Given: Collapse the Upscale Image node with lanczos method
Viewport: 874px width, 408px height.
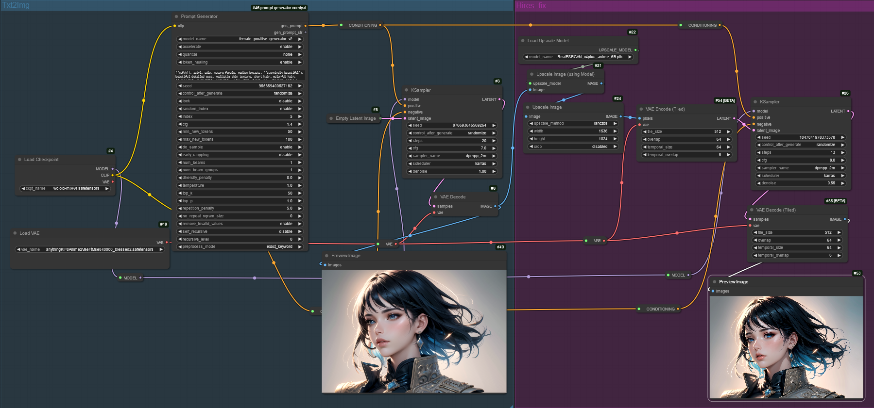Looking at the screenshot, I should pyautogui.click(x=528, y=107).
